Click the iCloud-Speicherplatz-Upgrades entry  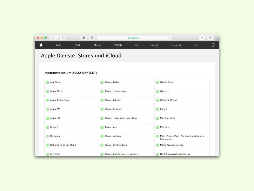tap(121, 154)
